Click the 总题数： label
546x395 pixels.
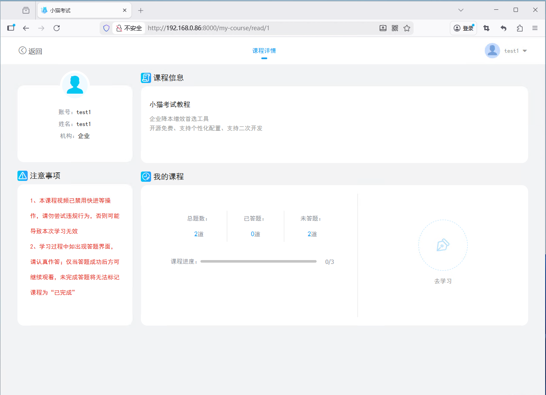(x=198, y=219)
